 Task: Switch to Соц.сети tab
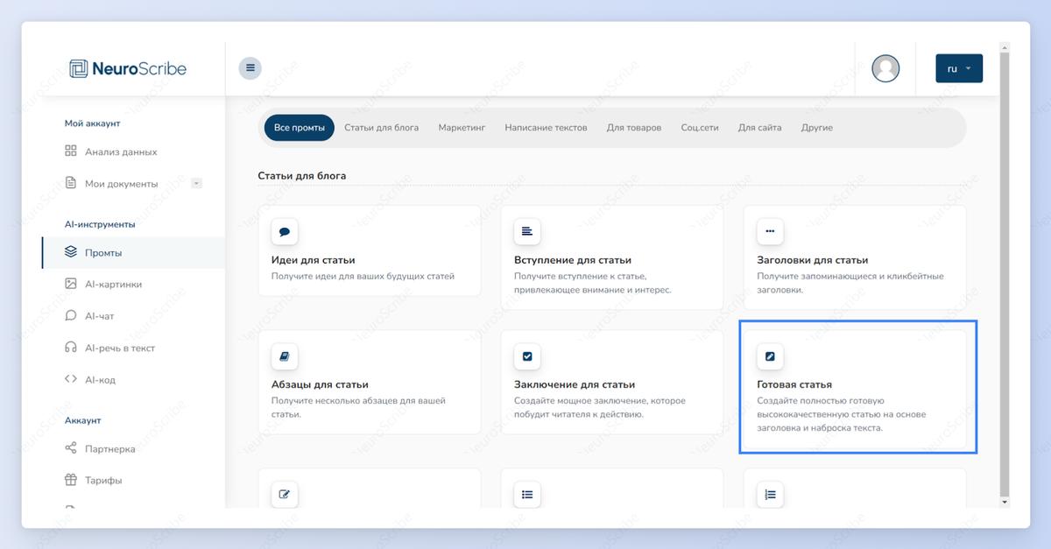(x=700, y=127)
